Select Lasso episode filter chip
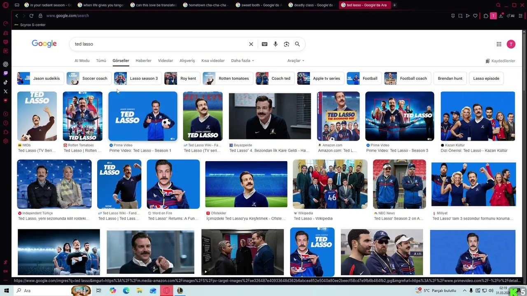Screen dimensions: 527x296 pos(486,79)
